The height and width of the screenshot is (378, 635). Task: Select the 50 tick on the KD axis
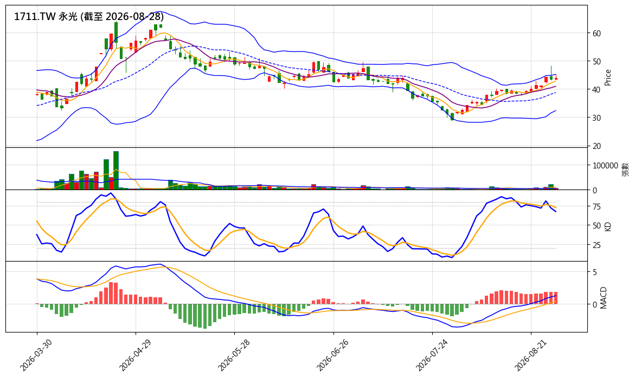coord(596,226)
